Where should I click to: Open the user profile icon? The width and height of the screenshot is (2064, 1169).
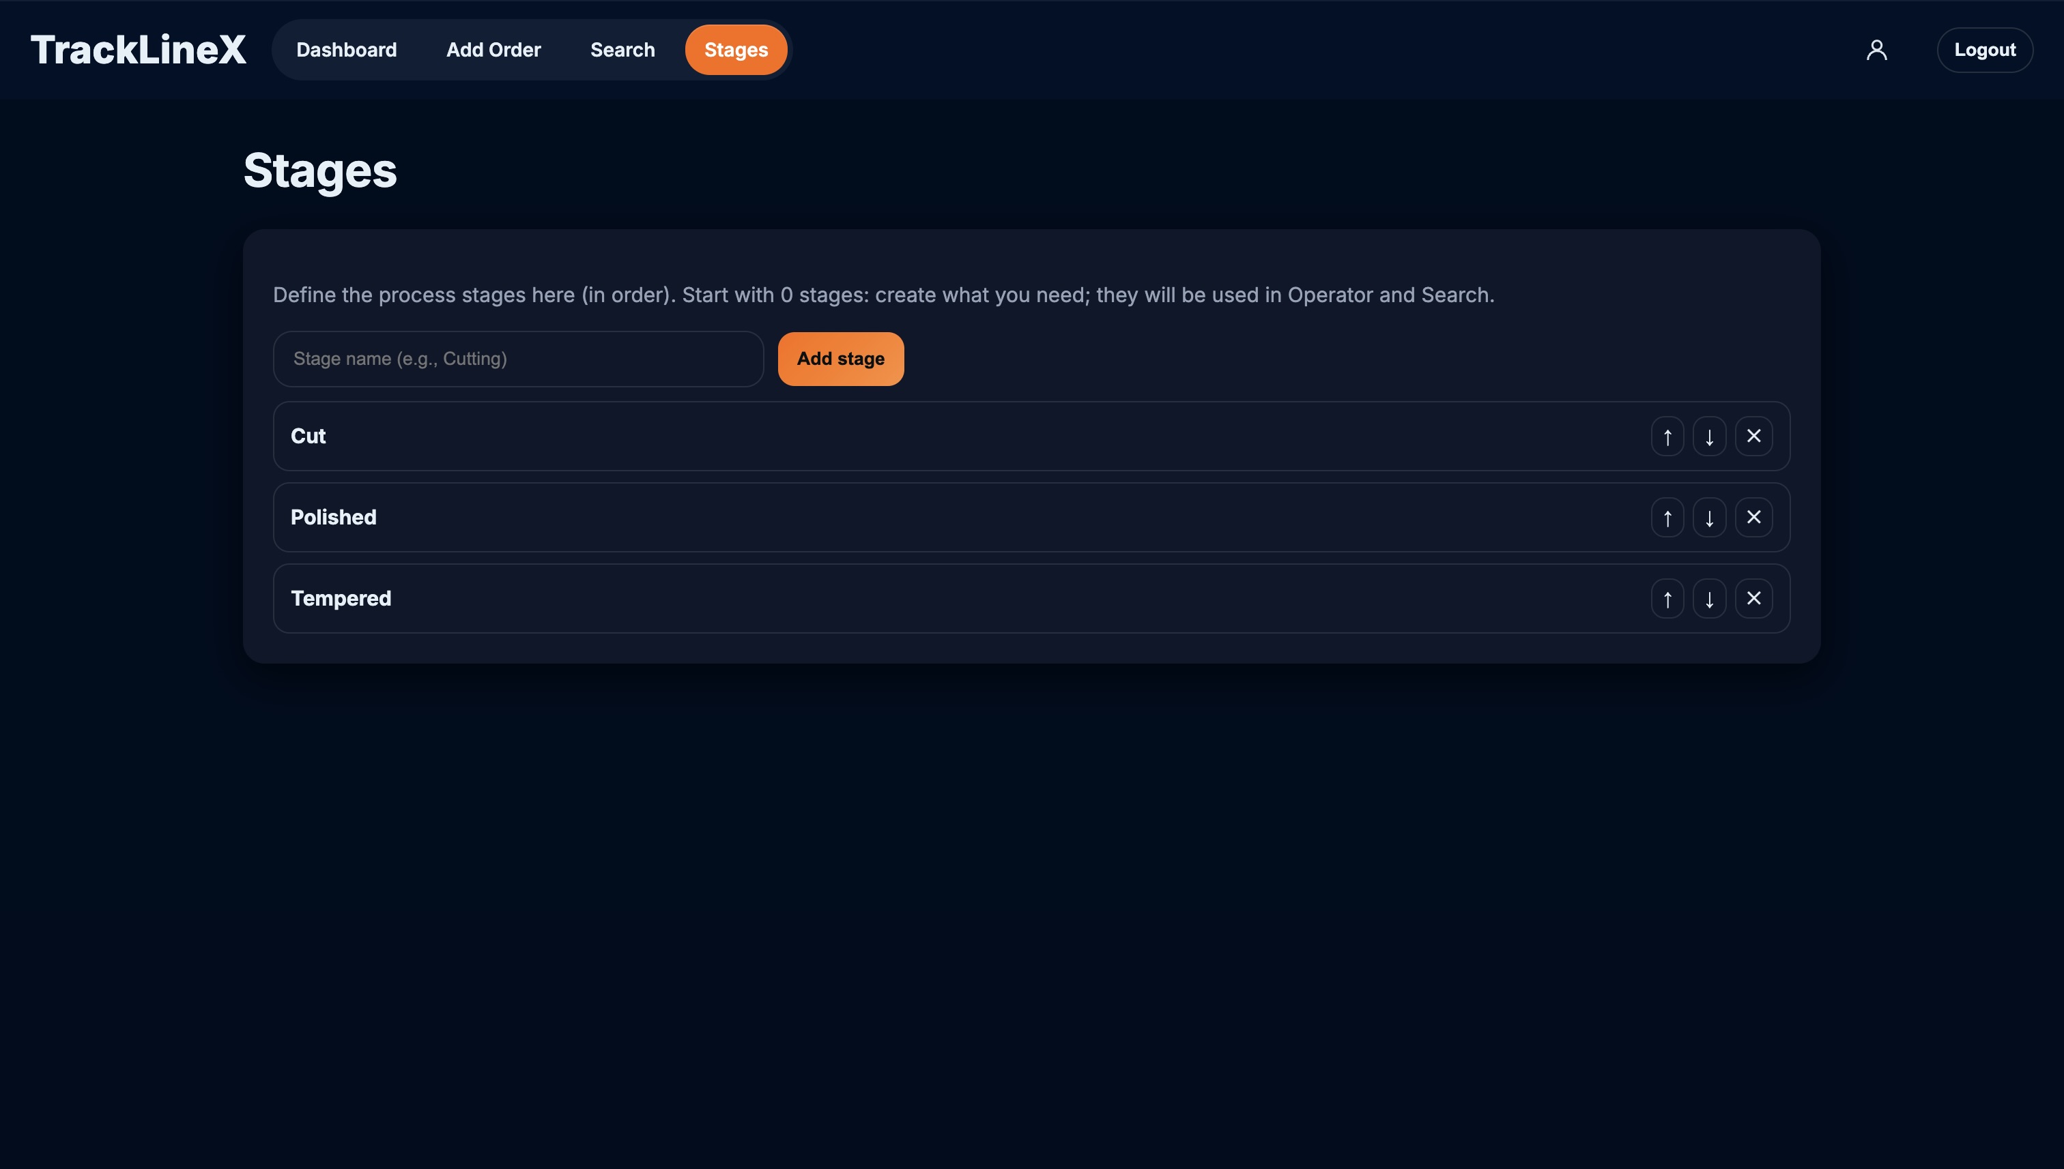[1876, 50]
